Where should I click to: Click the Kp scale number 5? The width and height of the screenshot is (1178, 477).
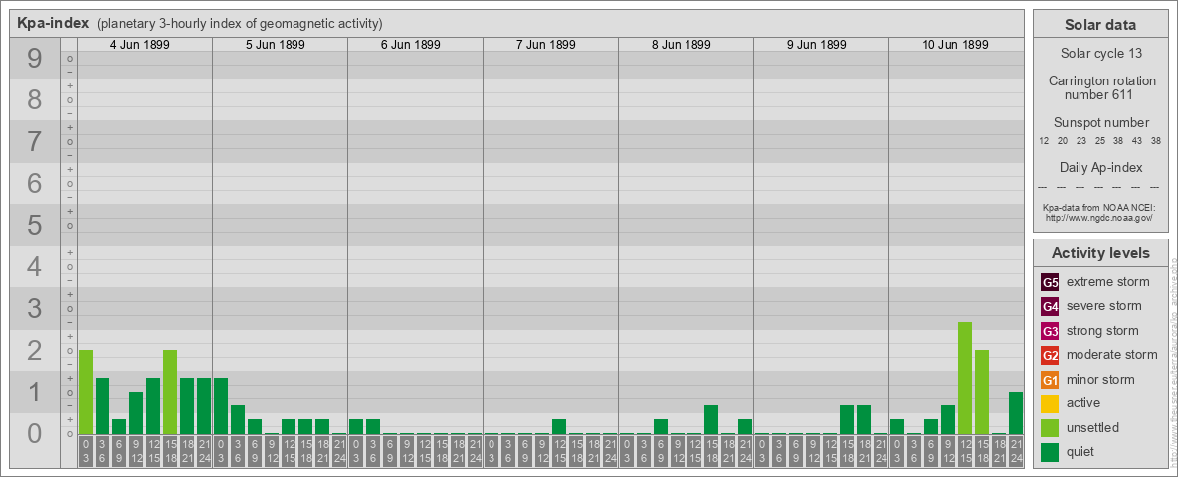pos(35,225)
